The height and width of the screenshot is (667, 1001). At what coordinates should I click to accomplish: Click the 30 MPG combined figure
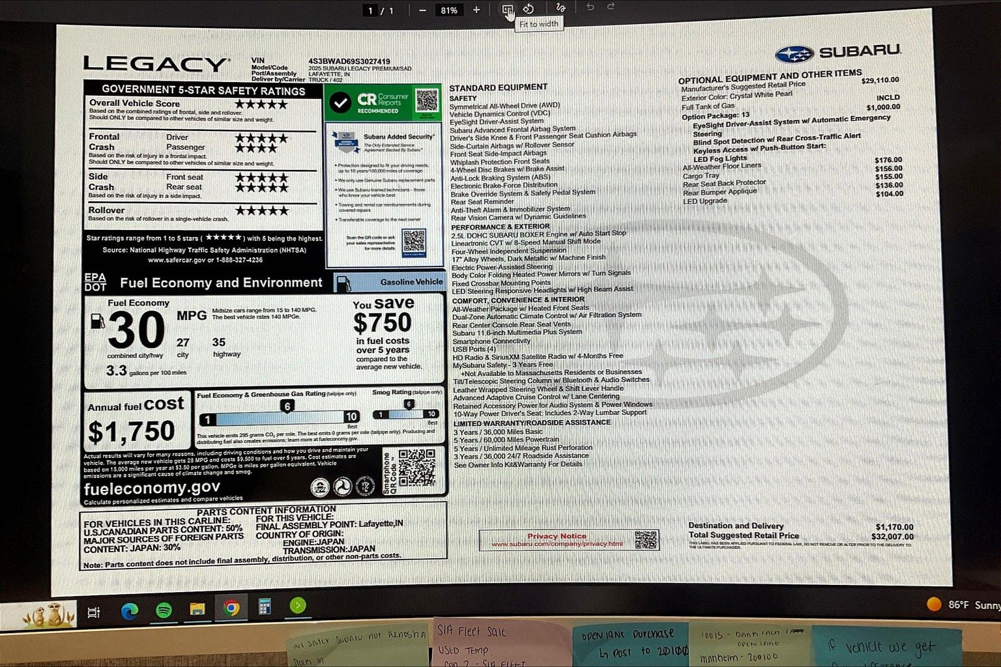(136, 330)
